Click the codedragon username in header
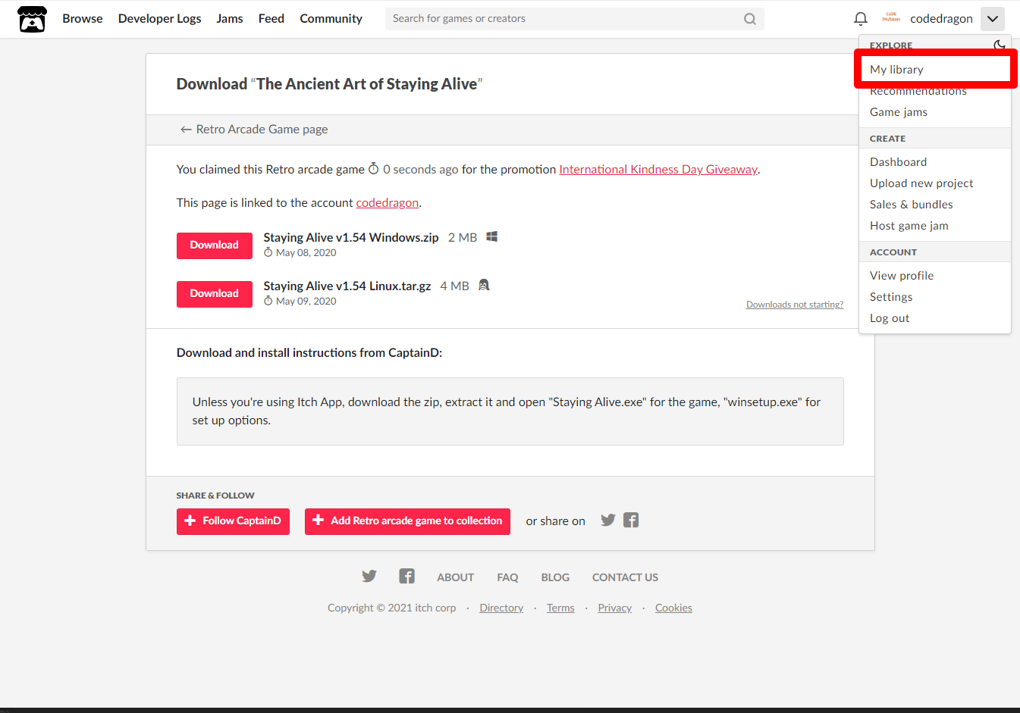 [x=941, y=19]
